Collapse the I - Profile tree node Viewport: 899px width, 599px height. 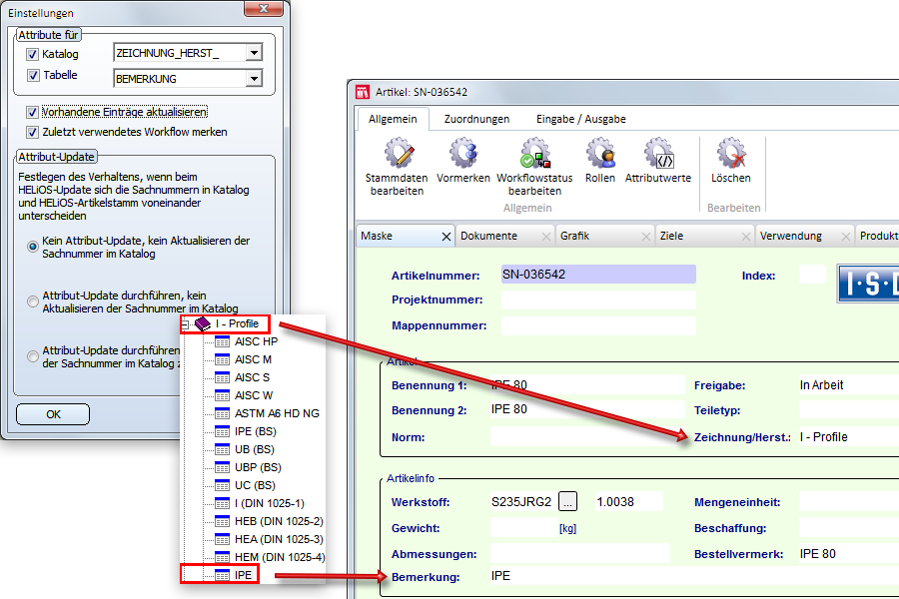tap(186, 324)
